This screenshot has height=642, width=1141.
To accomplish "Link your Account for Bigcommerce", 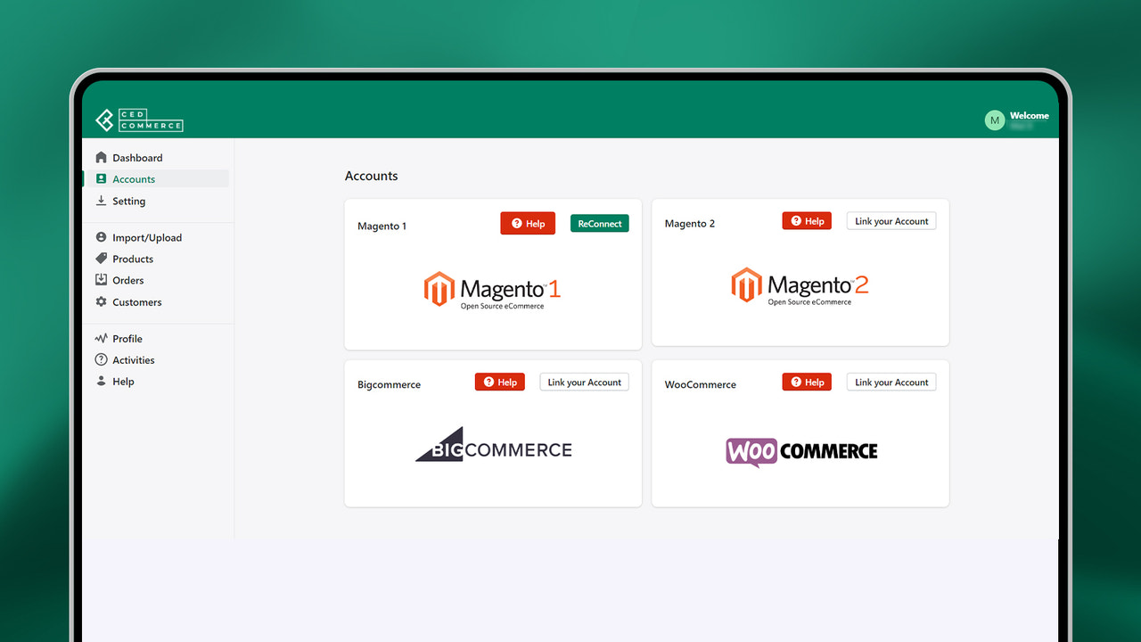I will (585, 382).
